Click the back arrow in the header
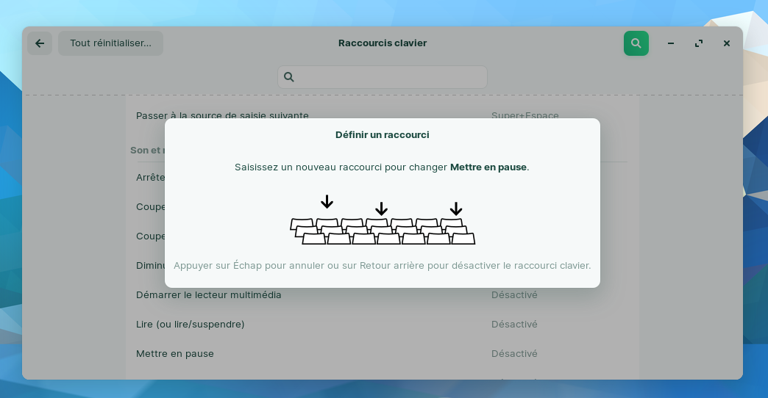The width and height of the screenshot is (768, 398). (x=40, y=43)
